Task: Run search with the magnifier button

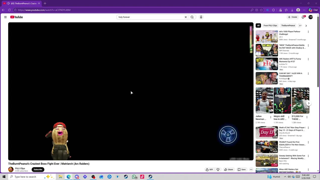Action: click(x=192, y=17)
